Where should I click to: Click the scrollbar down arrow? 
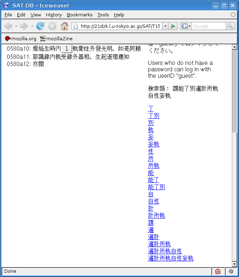coord(234,264)
